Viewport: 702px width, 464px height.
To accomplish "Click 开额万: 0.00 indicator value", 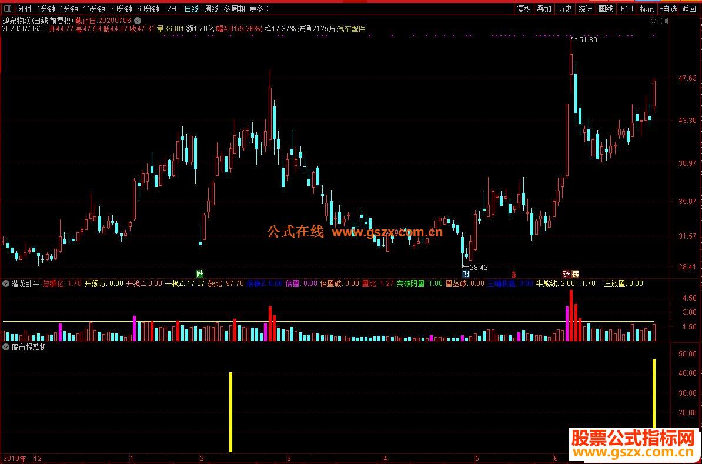I will (x=104, y=283).
